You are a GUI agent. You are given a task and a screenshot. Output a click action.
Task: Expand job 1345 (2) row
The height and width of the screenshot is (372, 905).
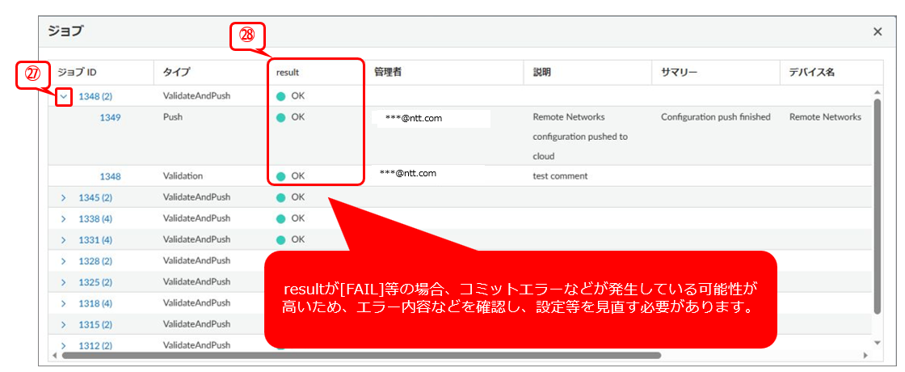click(64, 197)
